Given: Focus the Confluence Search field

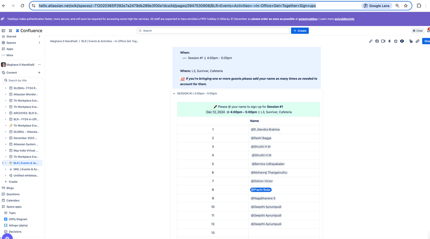Looking at the screenshot, I should tap(213, 31).
